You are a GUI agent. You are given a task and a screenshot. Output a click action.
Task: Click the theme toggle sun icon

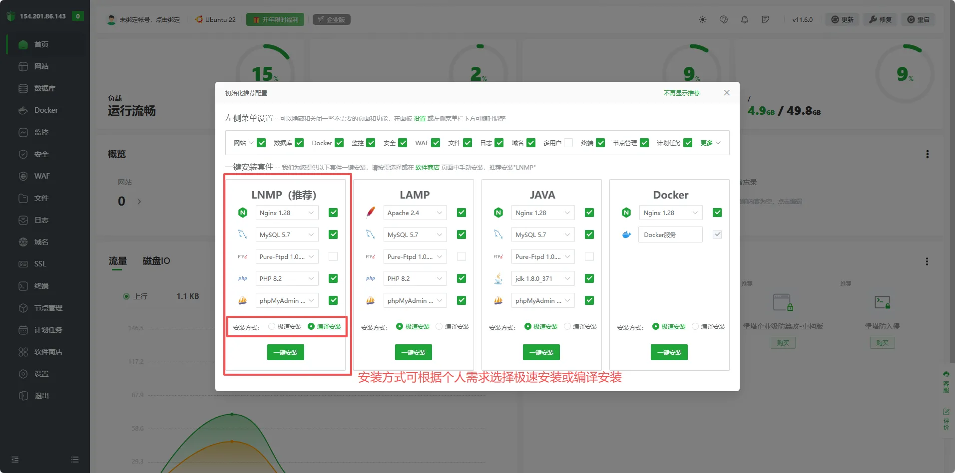(x=703, y=19)
